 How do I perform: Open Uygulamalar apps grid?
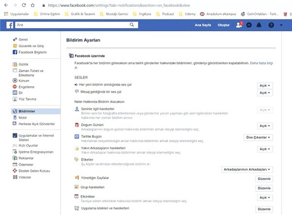coord(16,14)
